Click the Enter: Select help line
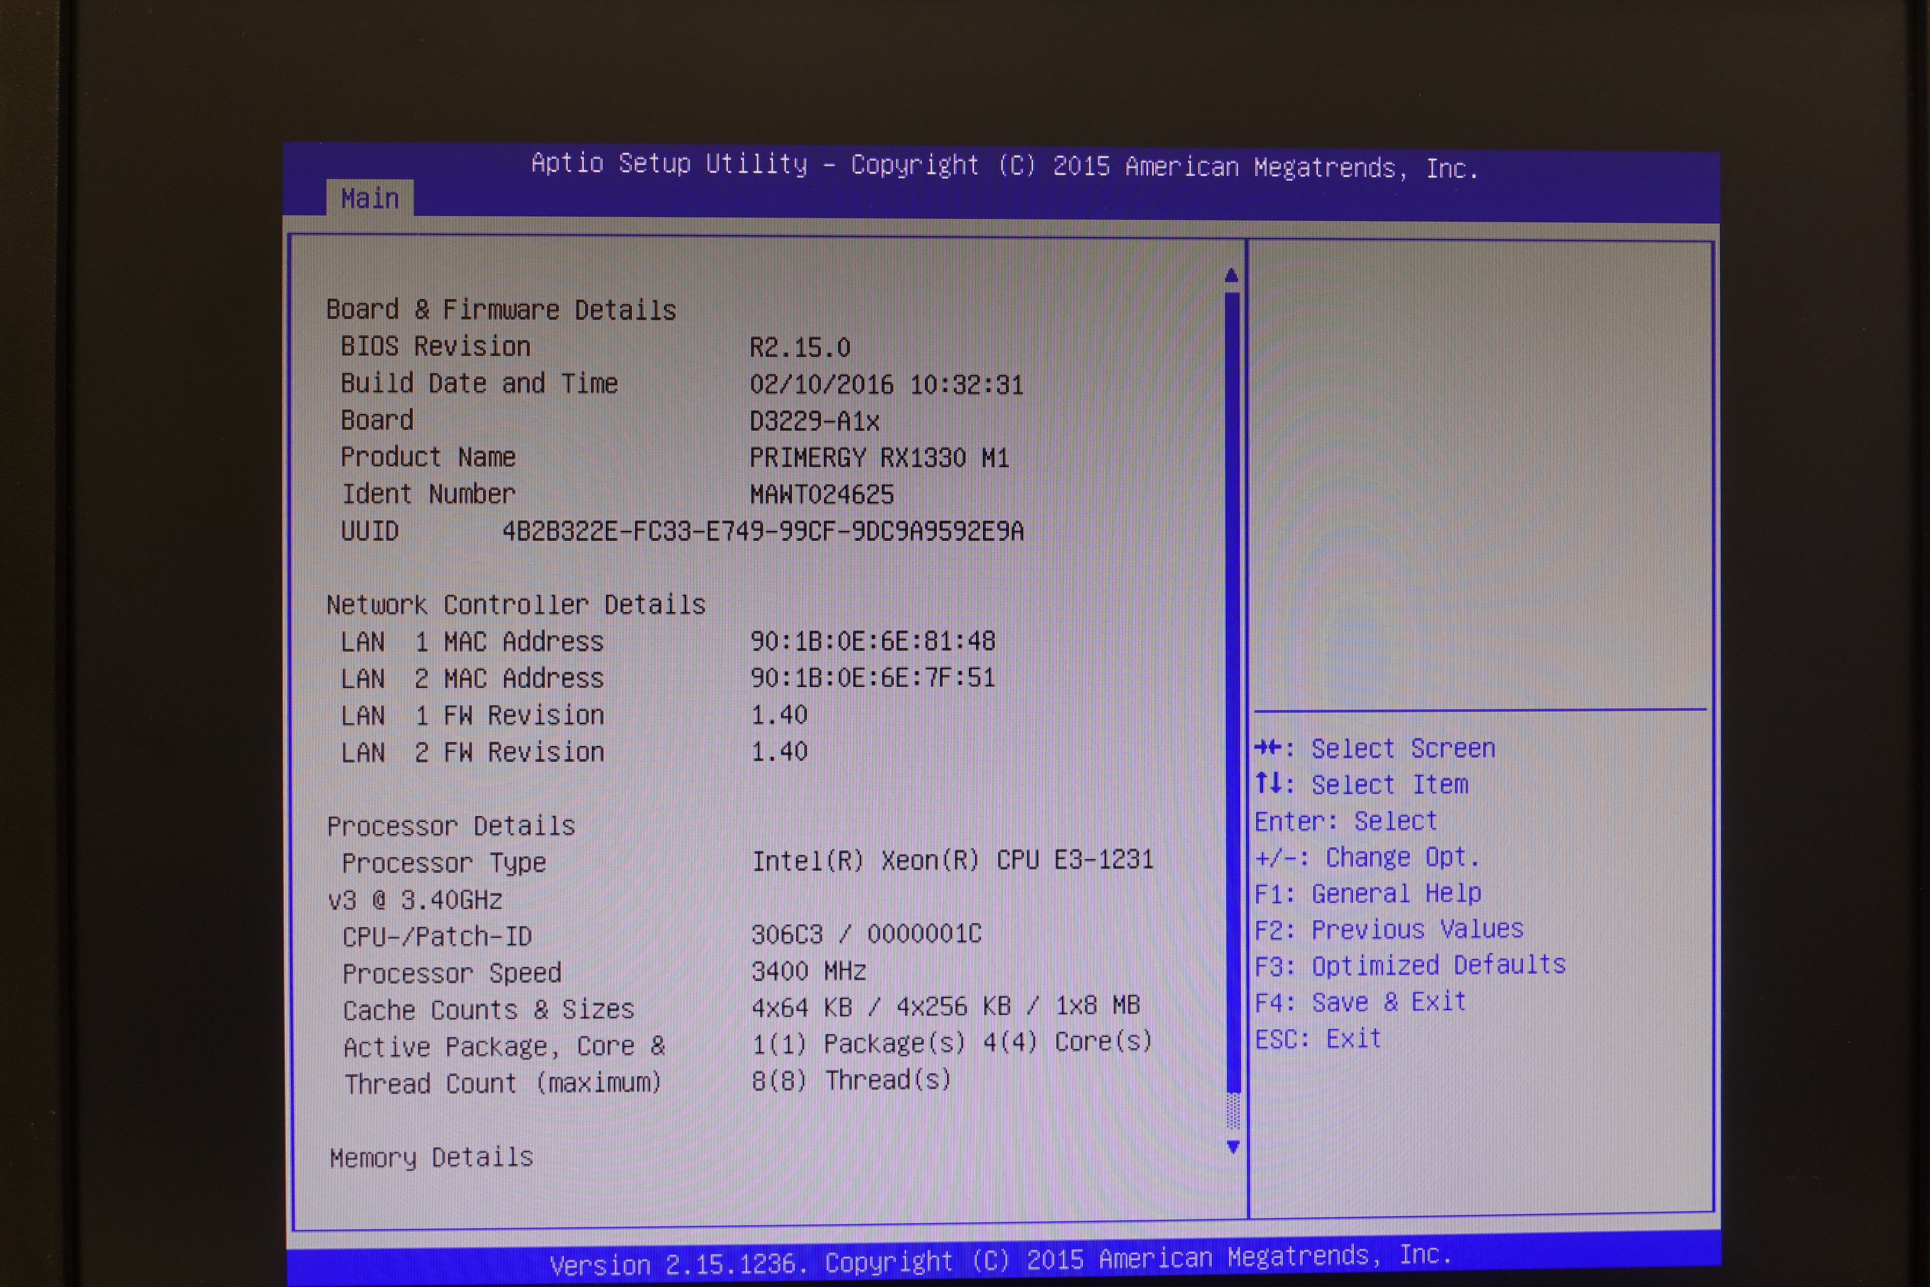Image resolution: width=1930 pixels, height=1287 pixels. pos(1346,821)
